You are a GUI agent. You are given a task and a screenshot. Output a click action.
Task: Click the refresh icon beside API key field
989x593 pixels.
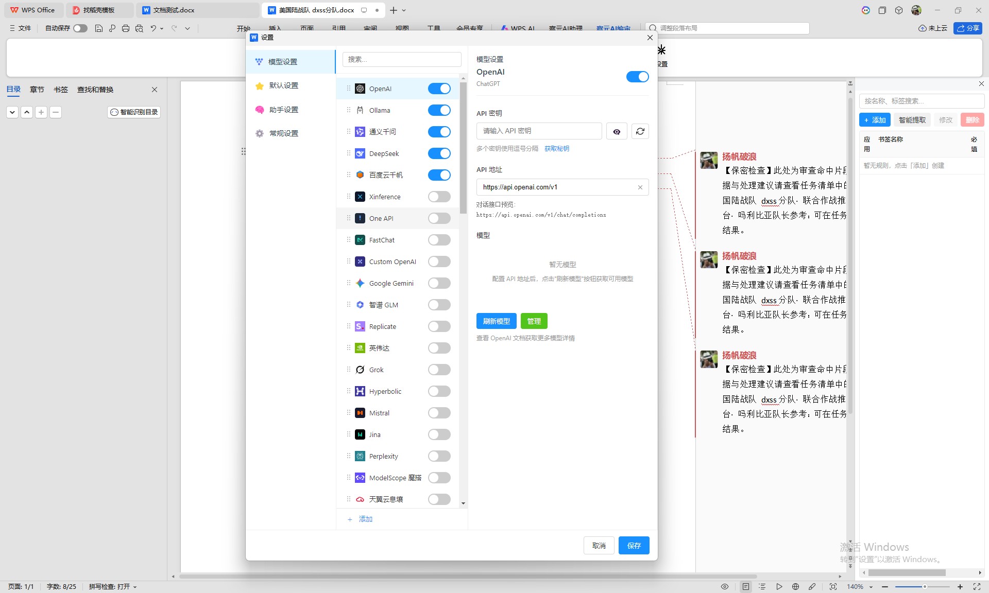coord(640,131)
